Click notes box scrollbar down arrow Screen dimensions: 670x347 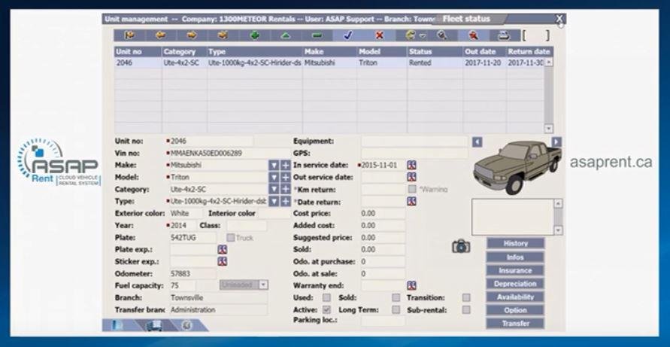pos(558,230)
